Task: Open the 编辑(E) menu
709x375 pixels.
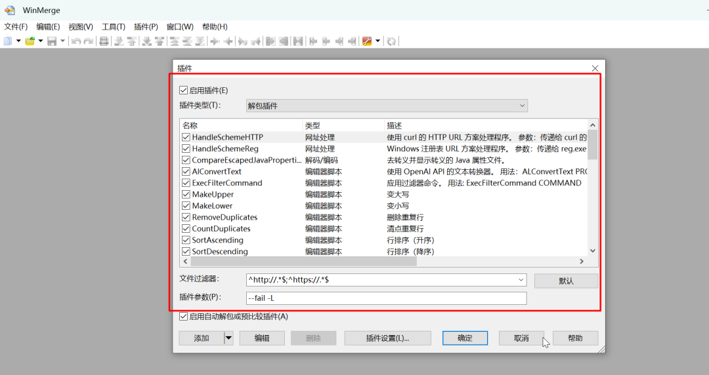Action: point(48,27)
